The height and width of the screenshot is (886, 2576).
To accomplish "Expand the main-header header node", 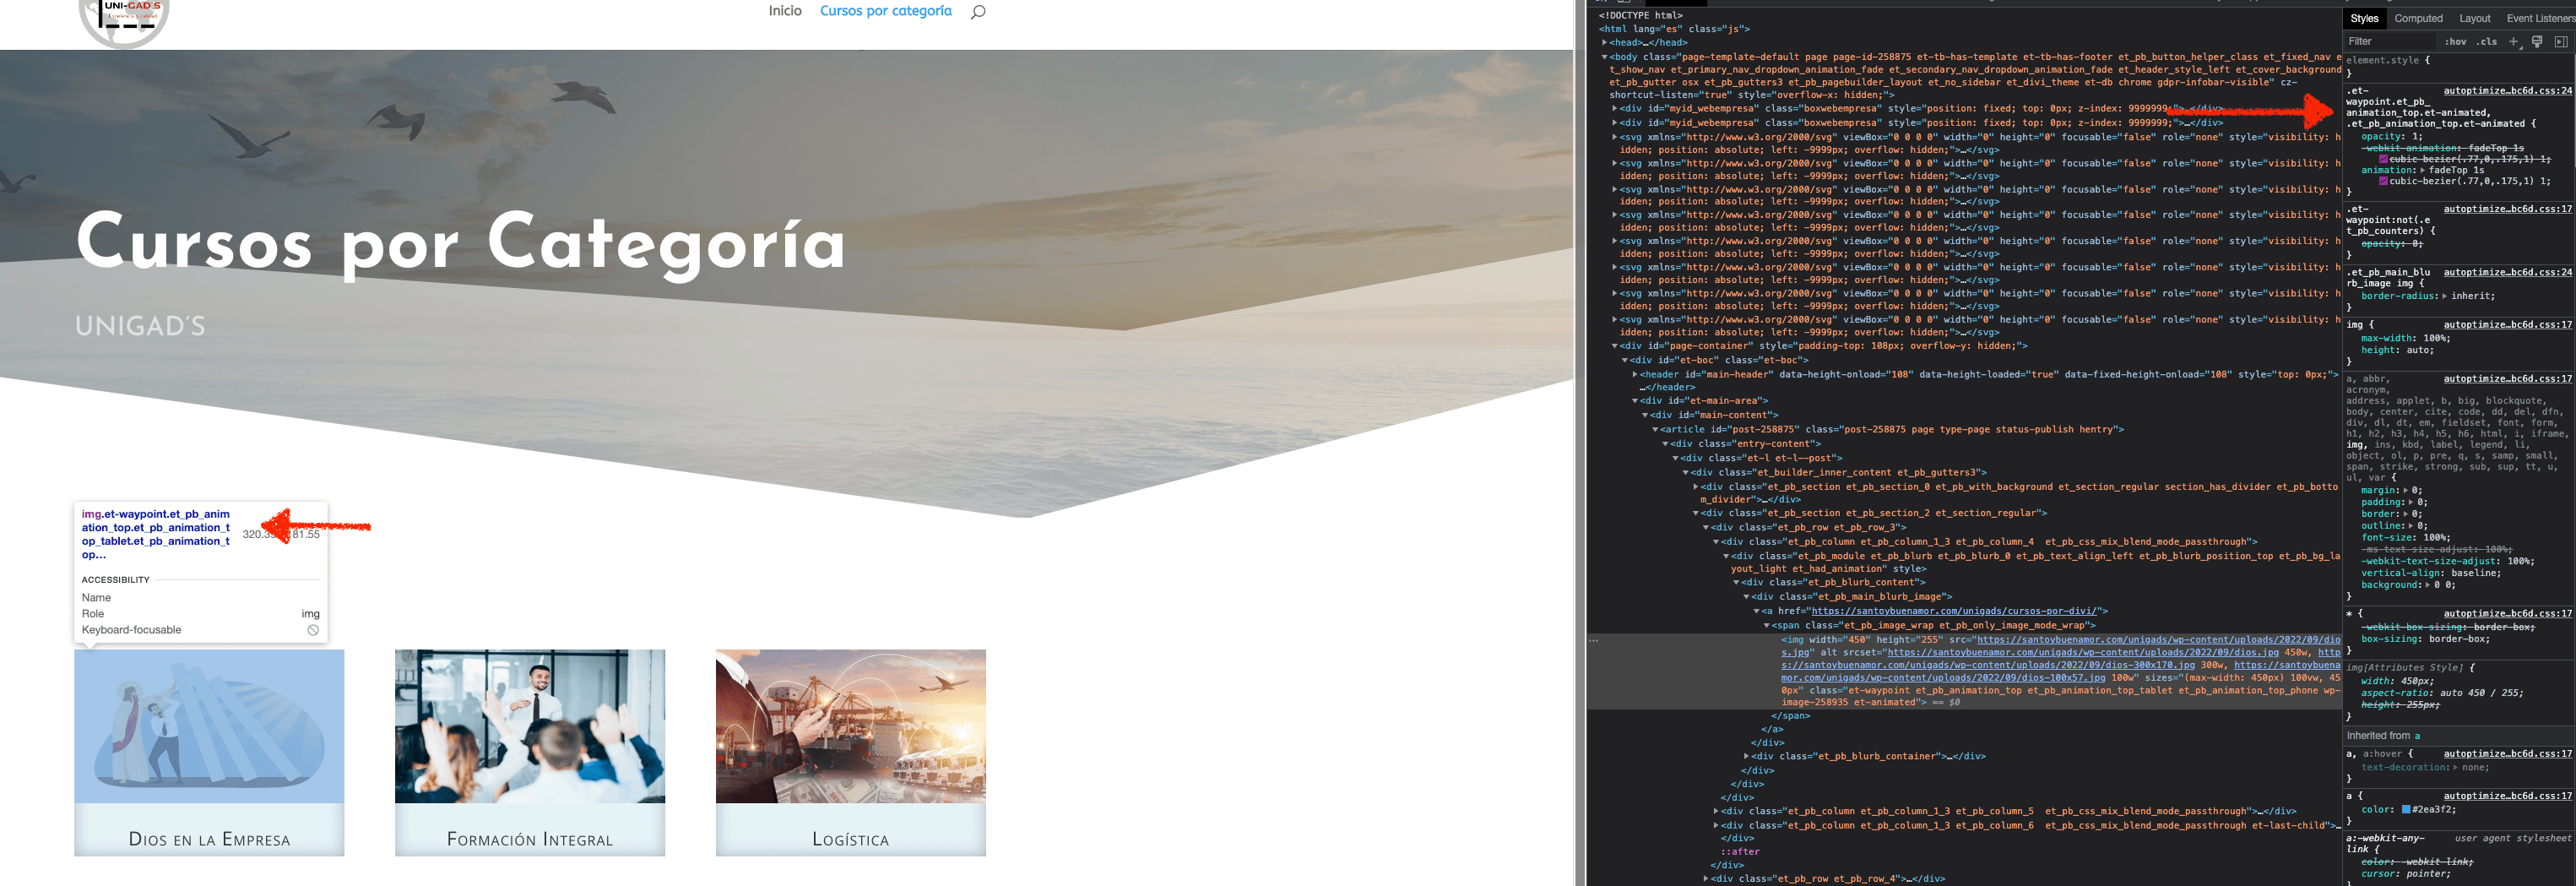I will click(x=1635, y=375).
